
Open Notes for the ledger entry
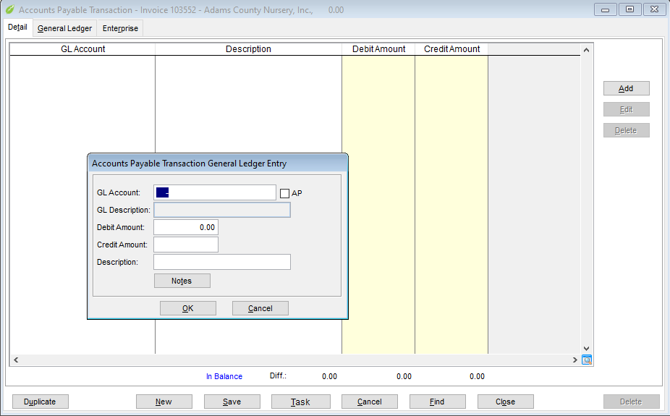tap(182, 281)
